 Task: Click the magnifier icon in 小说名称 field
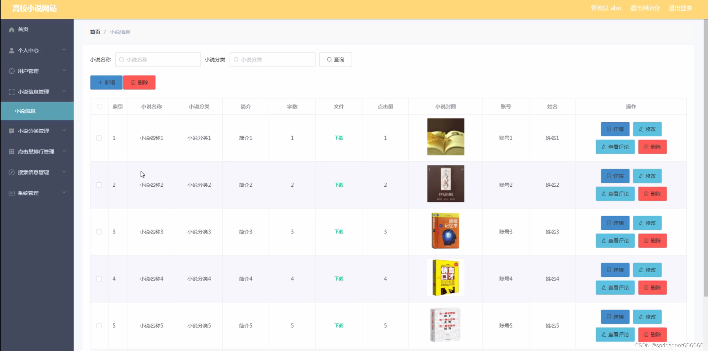(x=122, y=60)
